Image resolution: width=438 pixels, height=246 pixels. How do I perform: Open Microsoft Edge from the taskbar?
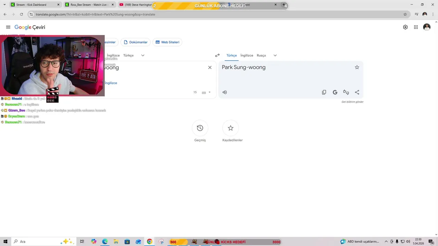(x=105, y=242)
